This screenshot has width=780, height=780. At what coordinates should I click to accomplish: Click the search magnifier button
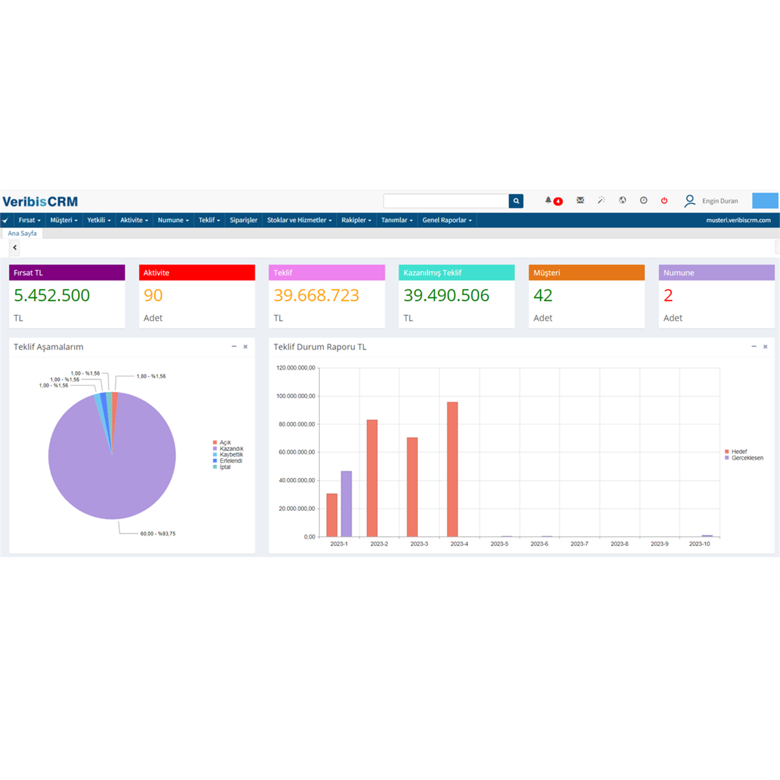516,201
